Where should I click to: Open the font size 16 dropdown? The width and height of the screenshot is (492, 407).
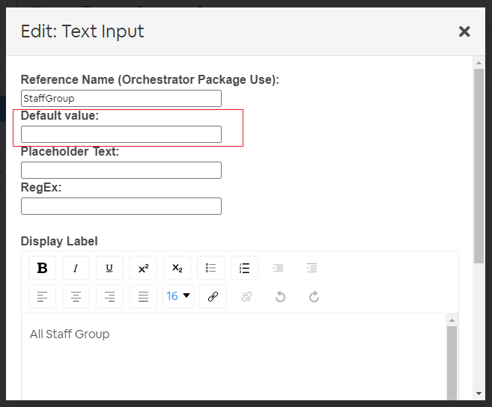tap(178, 296)
